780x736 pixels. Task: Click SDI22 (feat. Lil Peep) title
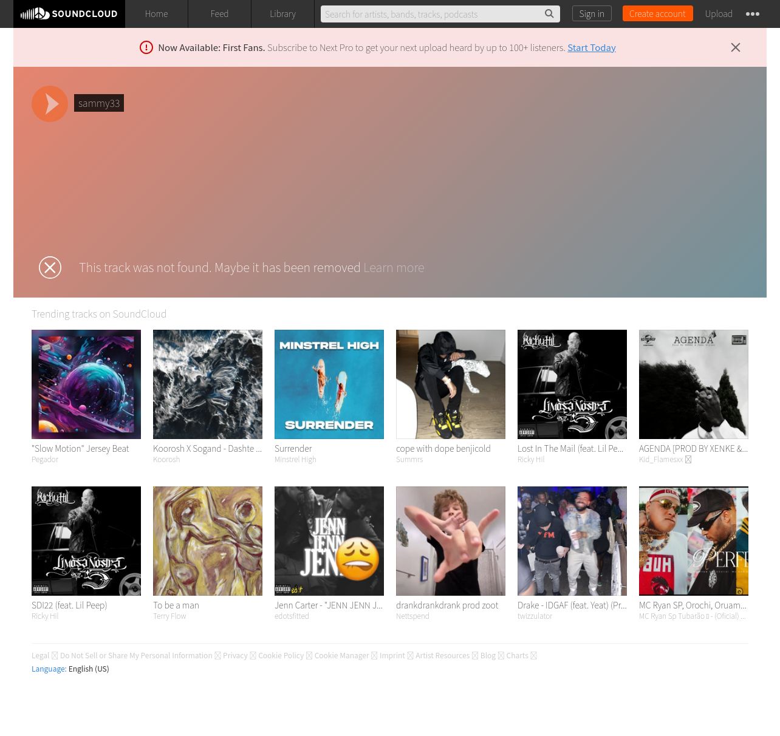(69, 605)
